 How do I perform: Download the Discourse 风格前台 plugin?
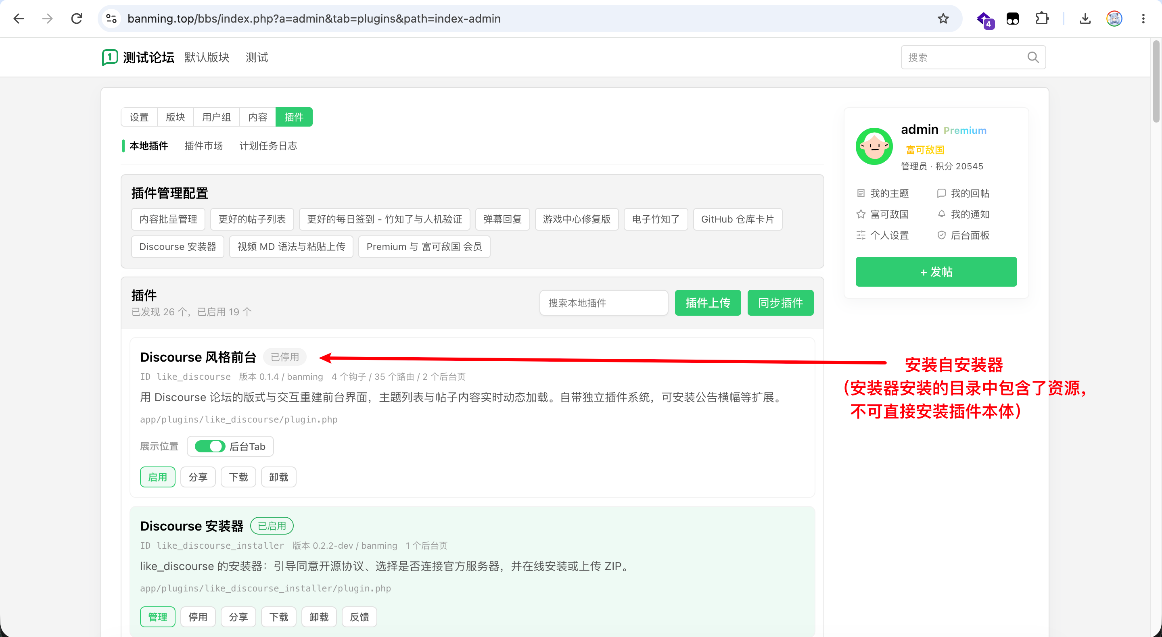tap(238, 477)
